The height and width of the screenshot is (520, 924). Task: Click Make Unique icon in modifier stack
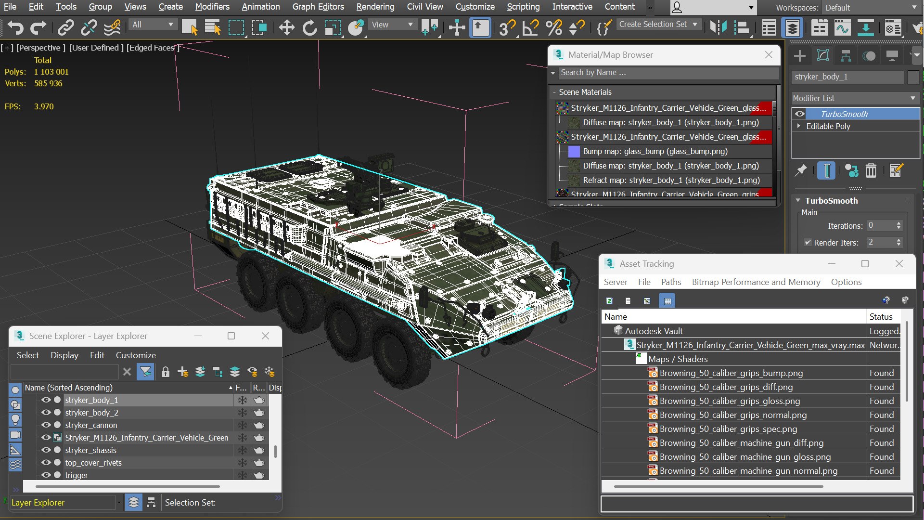pyautogui.click(x=851, y=170)
